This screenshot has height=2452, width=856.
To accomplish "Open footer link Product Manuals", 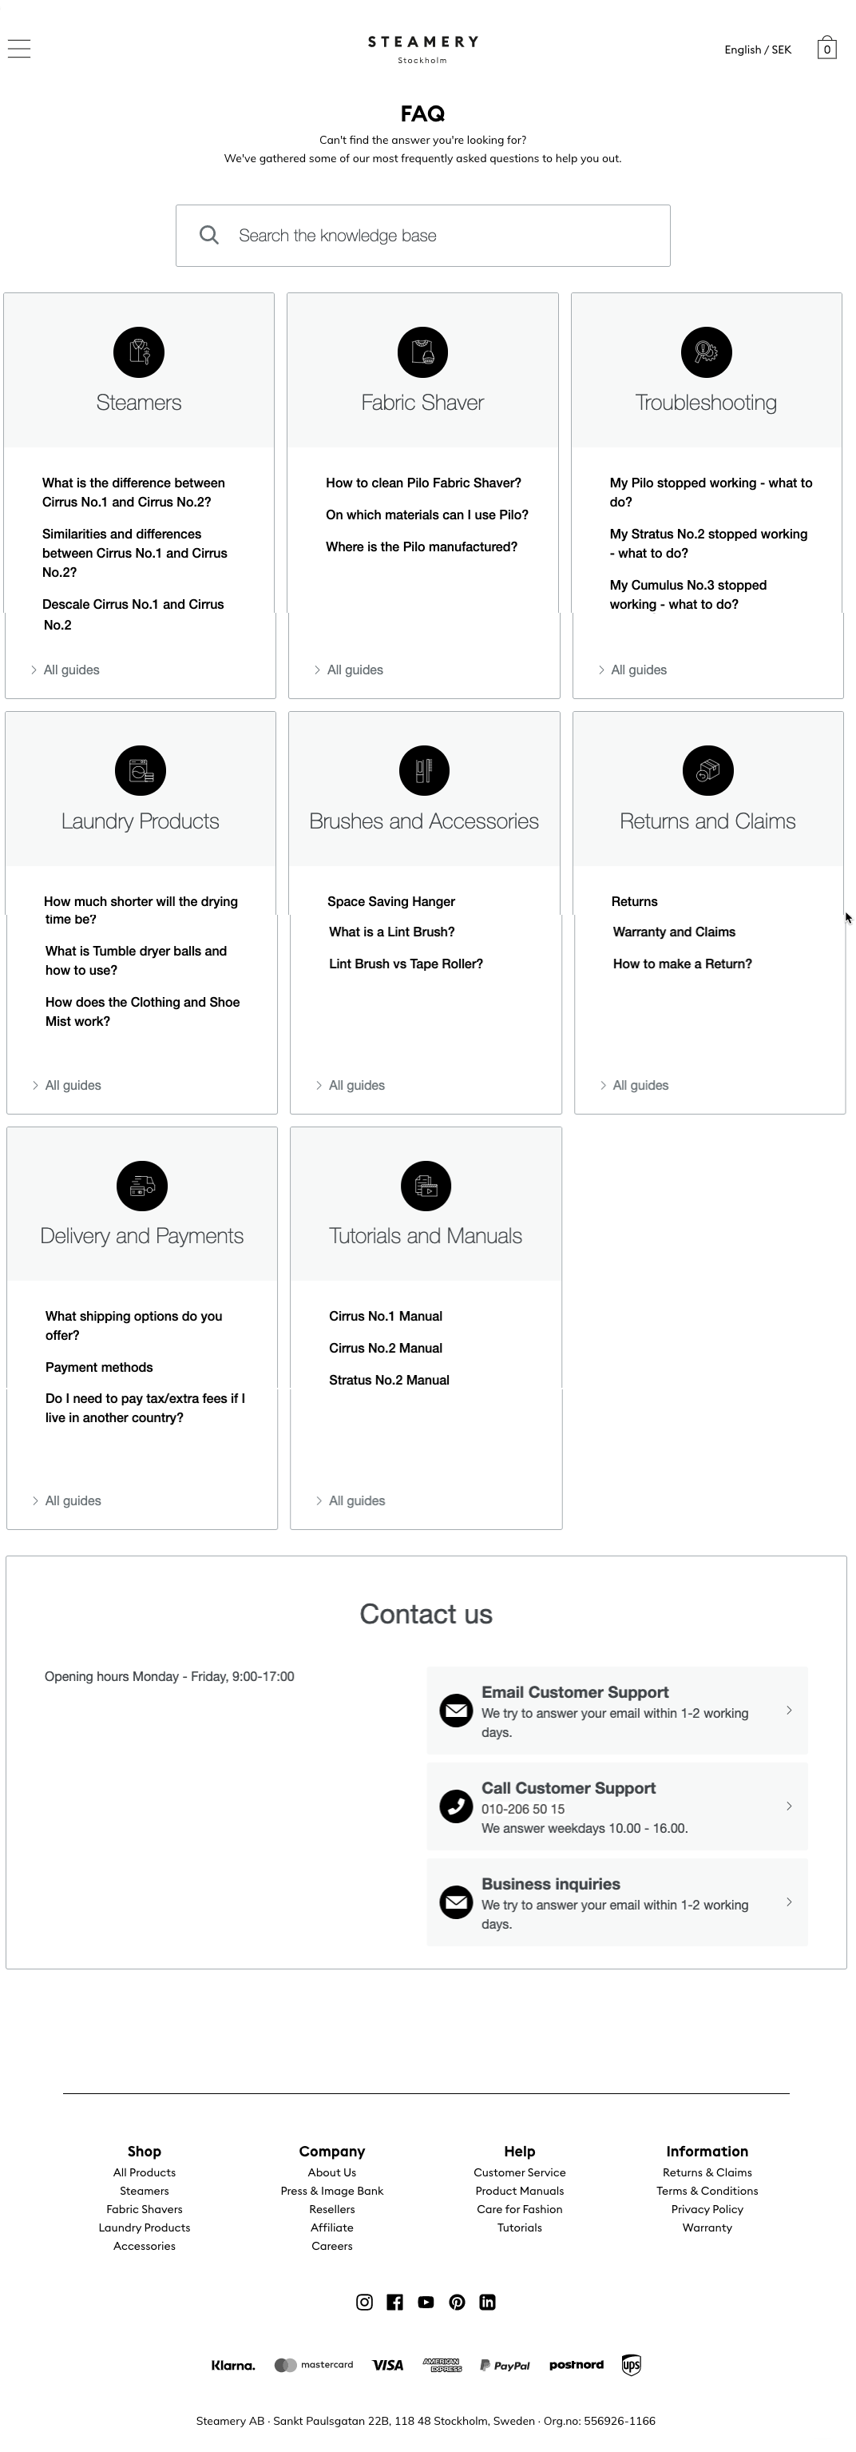I will click(519, 2190).
